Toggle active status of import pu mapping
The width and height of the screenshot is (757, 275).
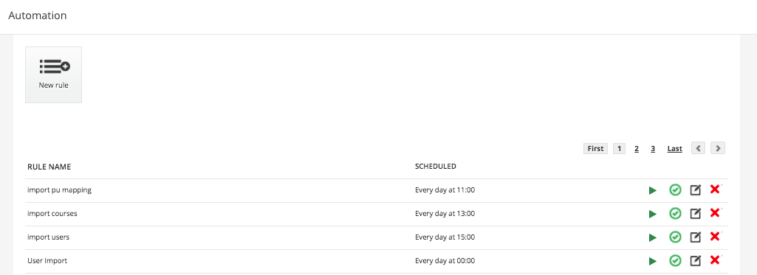[x=676, y=189]
